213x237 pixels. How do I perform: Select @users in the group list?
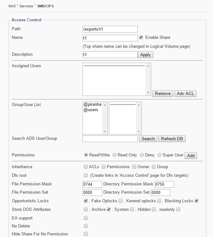click(91, 110)
